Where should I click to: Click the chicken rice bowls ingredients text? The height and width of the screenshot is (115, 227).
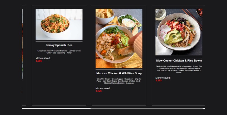(179, 69)
